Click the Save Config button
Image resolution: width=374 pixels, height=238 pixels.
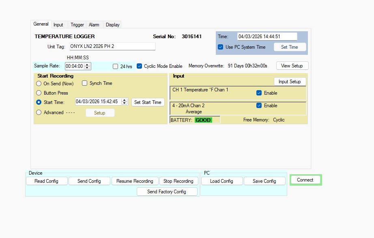point(264,181)
